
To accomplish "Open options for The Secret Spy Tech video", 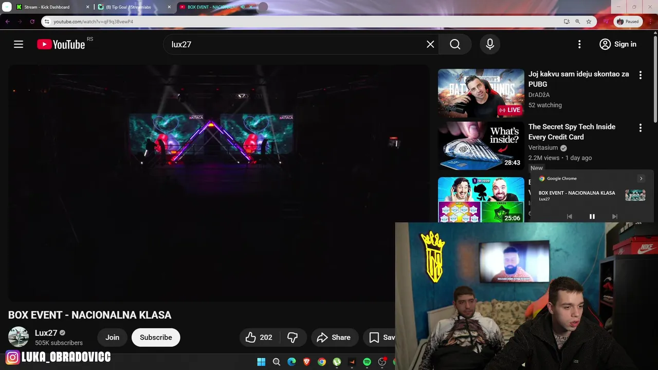I will pos(640,128).
